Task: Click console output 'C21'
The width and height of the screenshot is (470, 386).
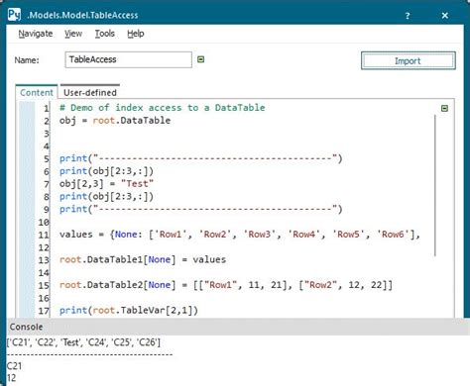Action: pyautogui.click(x=14, y=366)
